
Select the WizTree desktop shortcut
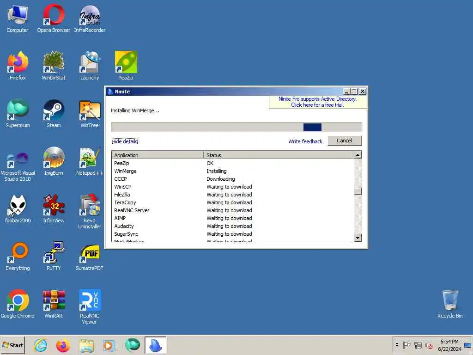90,114
